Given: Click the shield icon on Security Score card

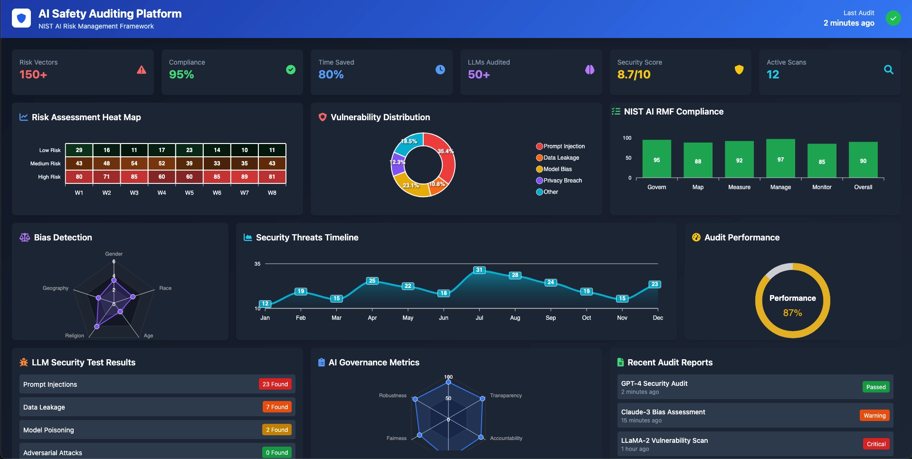Looking at the screenshot, I should pyautogui.click(x=739, y=69).
